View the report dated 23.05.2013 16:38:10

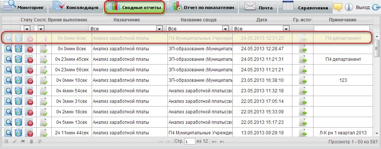click(8, 80)
